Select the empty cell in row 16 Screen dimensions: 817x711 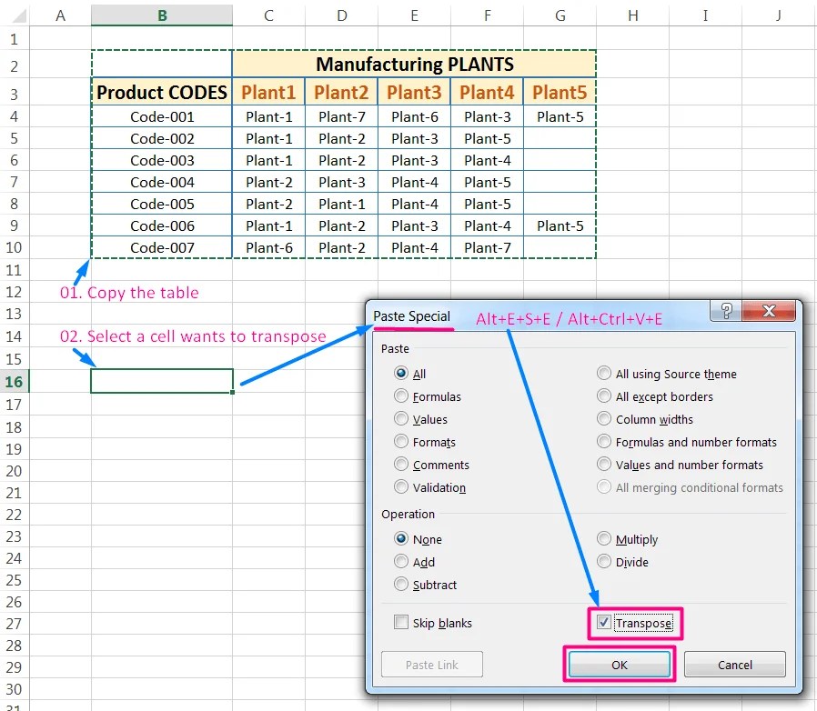(x=161, y=382)
